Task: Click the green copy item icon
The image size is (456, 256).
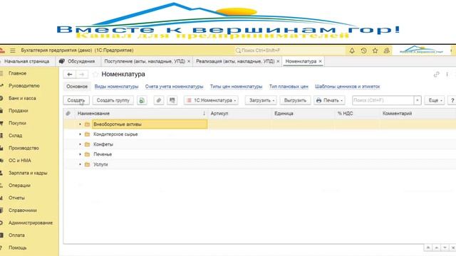Action: tap(142, 100)
